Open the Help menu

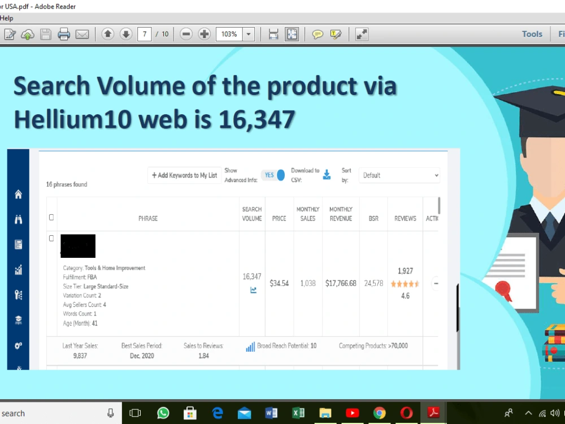tap(6, 18)
